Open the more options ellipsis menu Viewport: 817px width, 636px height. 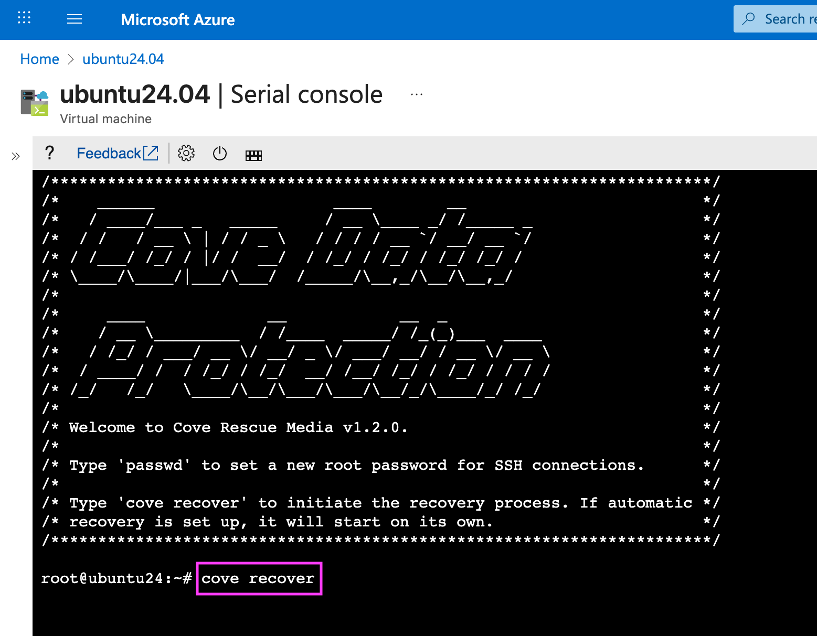point(417,95)
